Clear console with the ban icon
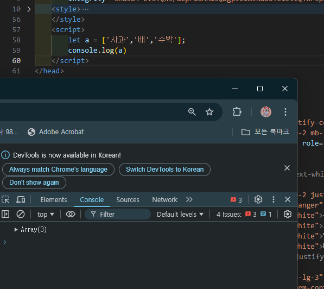 (x=21, y=214)
